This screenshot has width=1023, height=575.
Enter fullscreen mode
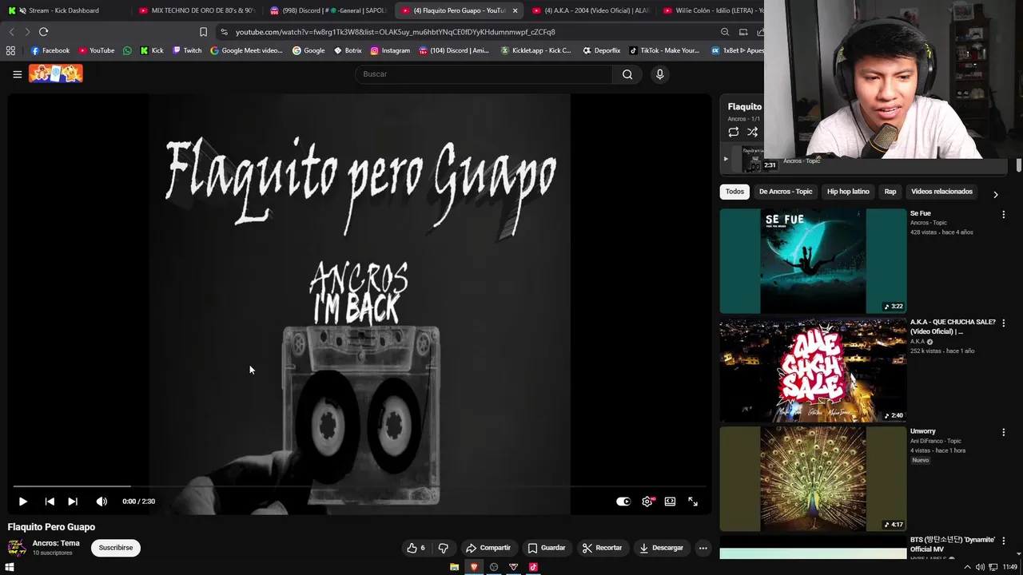(x=693, y=502)
